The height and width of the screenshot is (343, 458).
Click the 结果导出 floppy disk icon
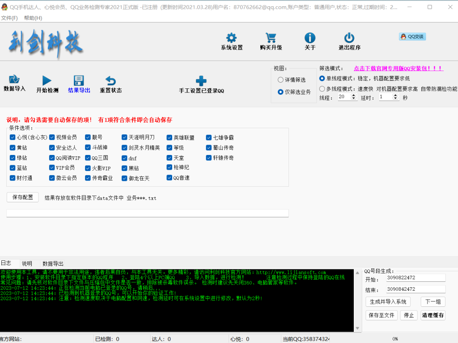[79, 81]
